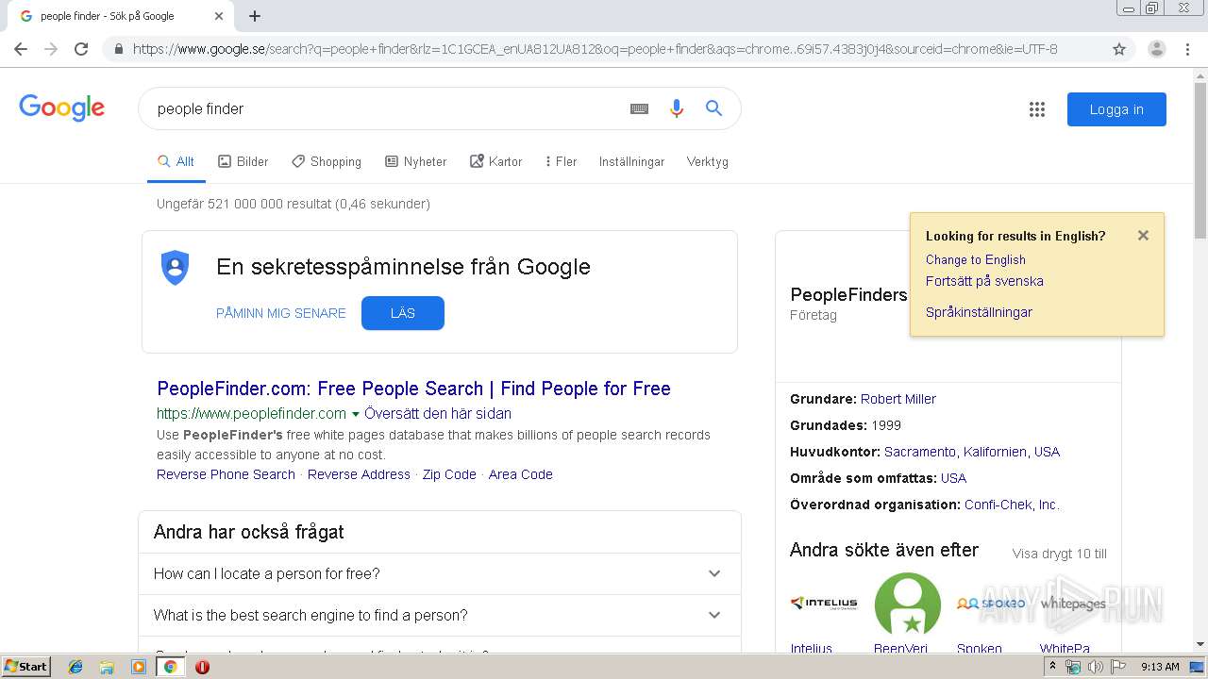Screen dimensions: 1208x679
Task: Open the media player taskbar icon
Action: (139, 667)
